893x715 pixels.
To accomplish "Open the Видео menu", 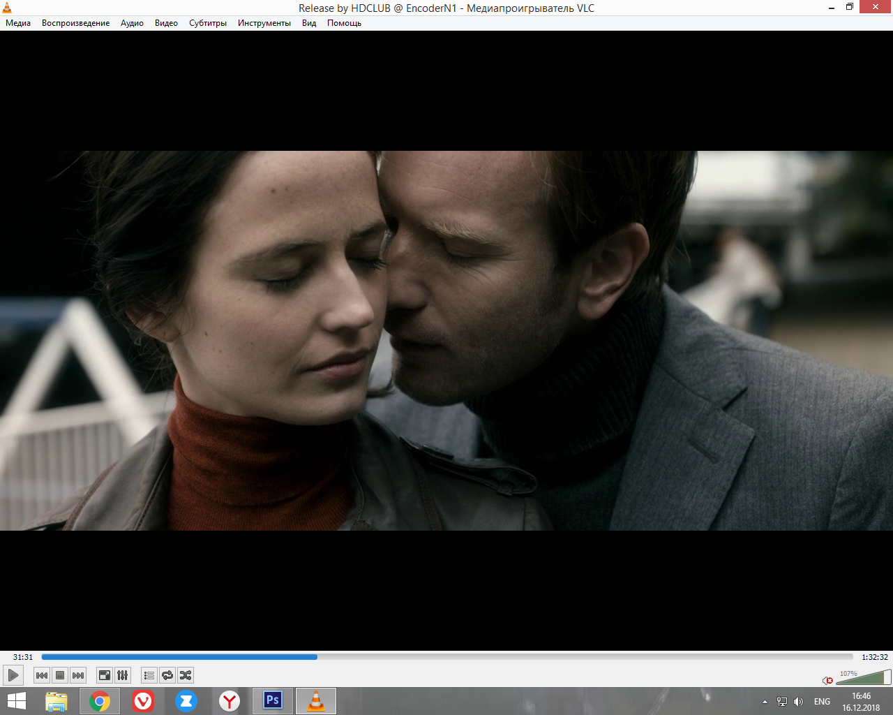I will click(166, 23).
